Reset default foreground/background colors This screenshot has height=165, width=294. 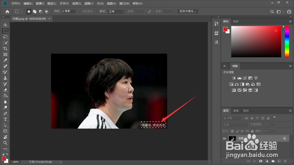pos(3,154)
